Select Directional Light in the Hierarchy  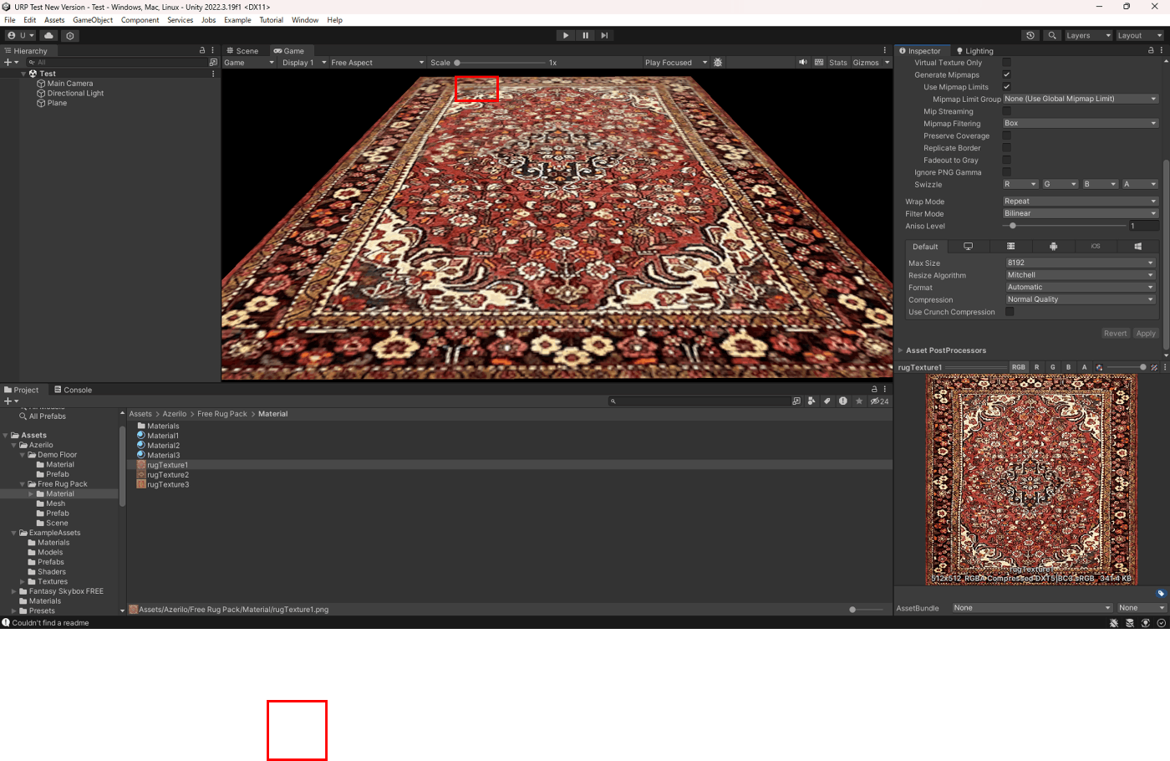[x=75, y=94]
